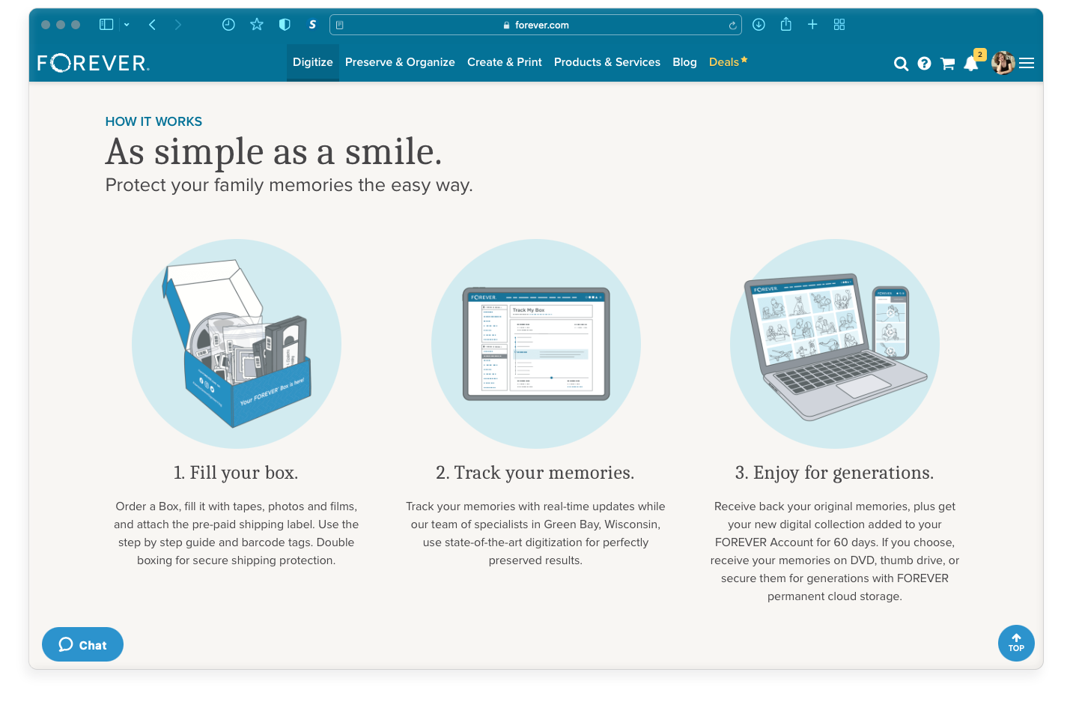Image resolution: width=1073 pixels, height=705 pixels.
Task: Jump to top with the TOP button
Action: click(x=1016, y=643)
